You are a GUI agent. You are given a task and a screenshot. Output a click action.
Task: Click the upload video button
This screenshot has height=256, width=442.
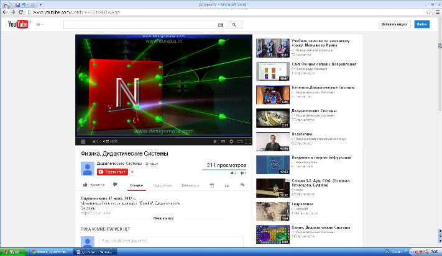(394, 24)
